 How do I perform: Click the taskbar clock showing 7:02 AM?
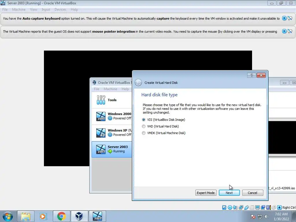[281, 217]
